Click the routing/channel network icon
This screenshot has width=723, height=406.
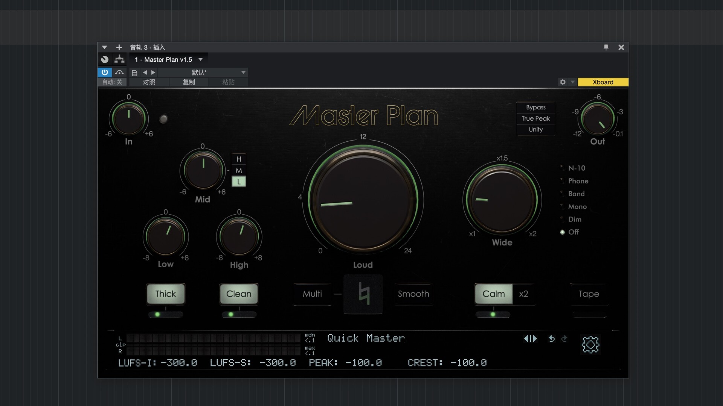pyautogui.click(x=119, y=59)
